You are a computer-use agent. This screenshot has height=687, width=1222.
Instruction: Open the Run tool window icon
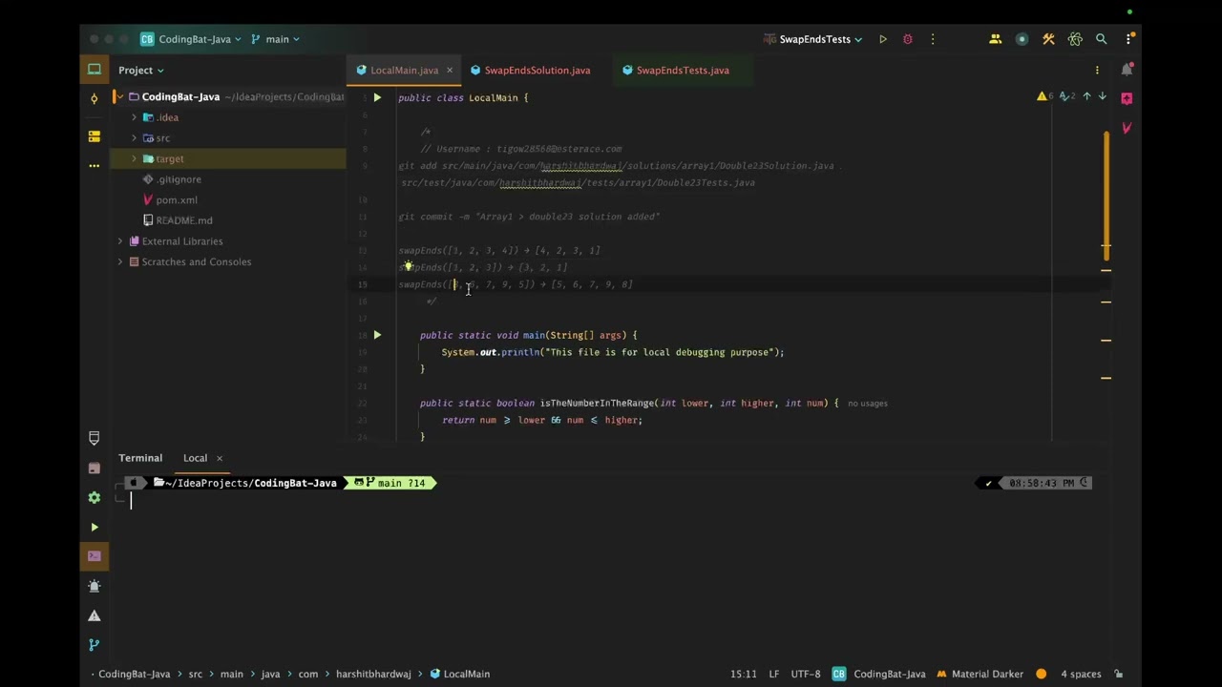point(94,527)
